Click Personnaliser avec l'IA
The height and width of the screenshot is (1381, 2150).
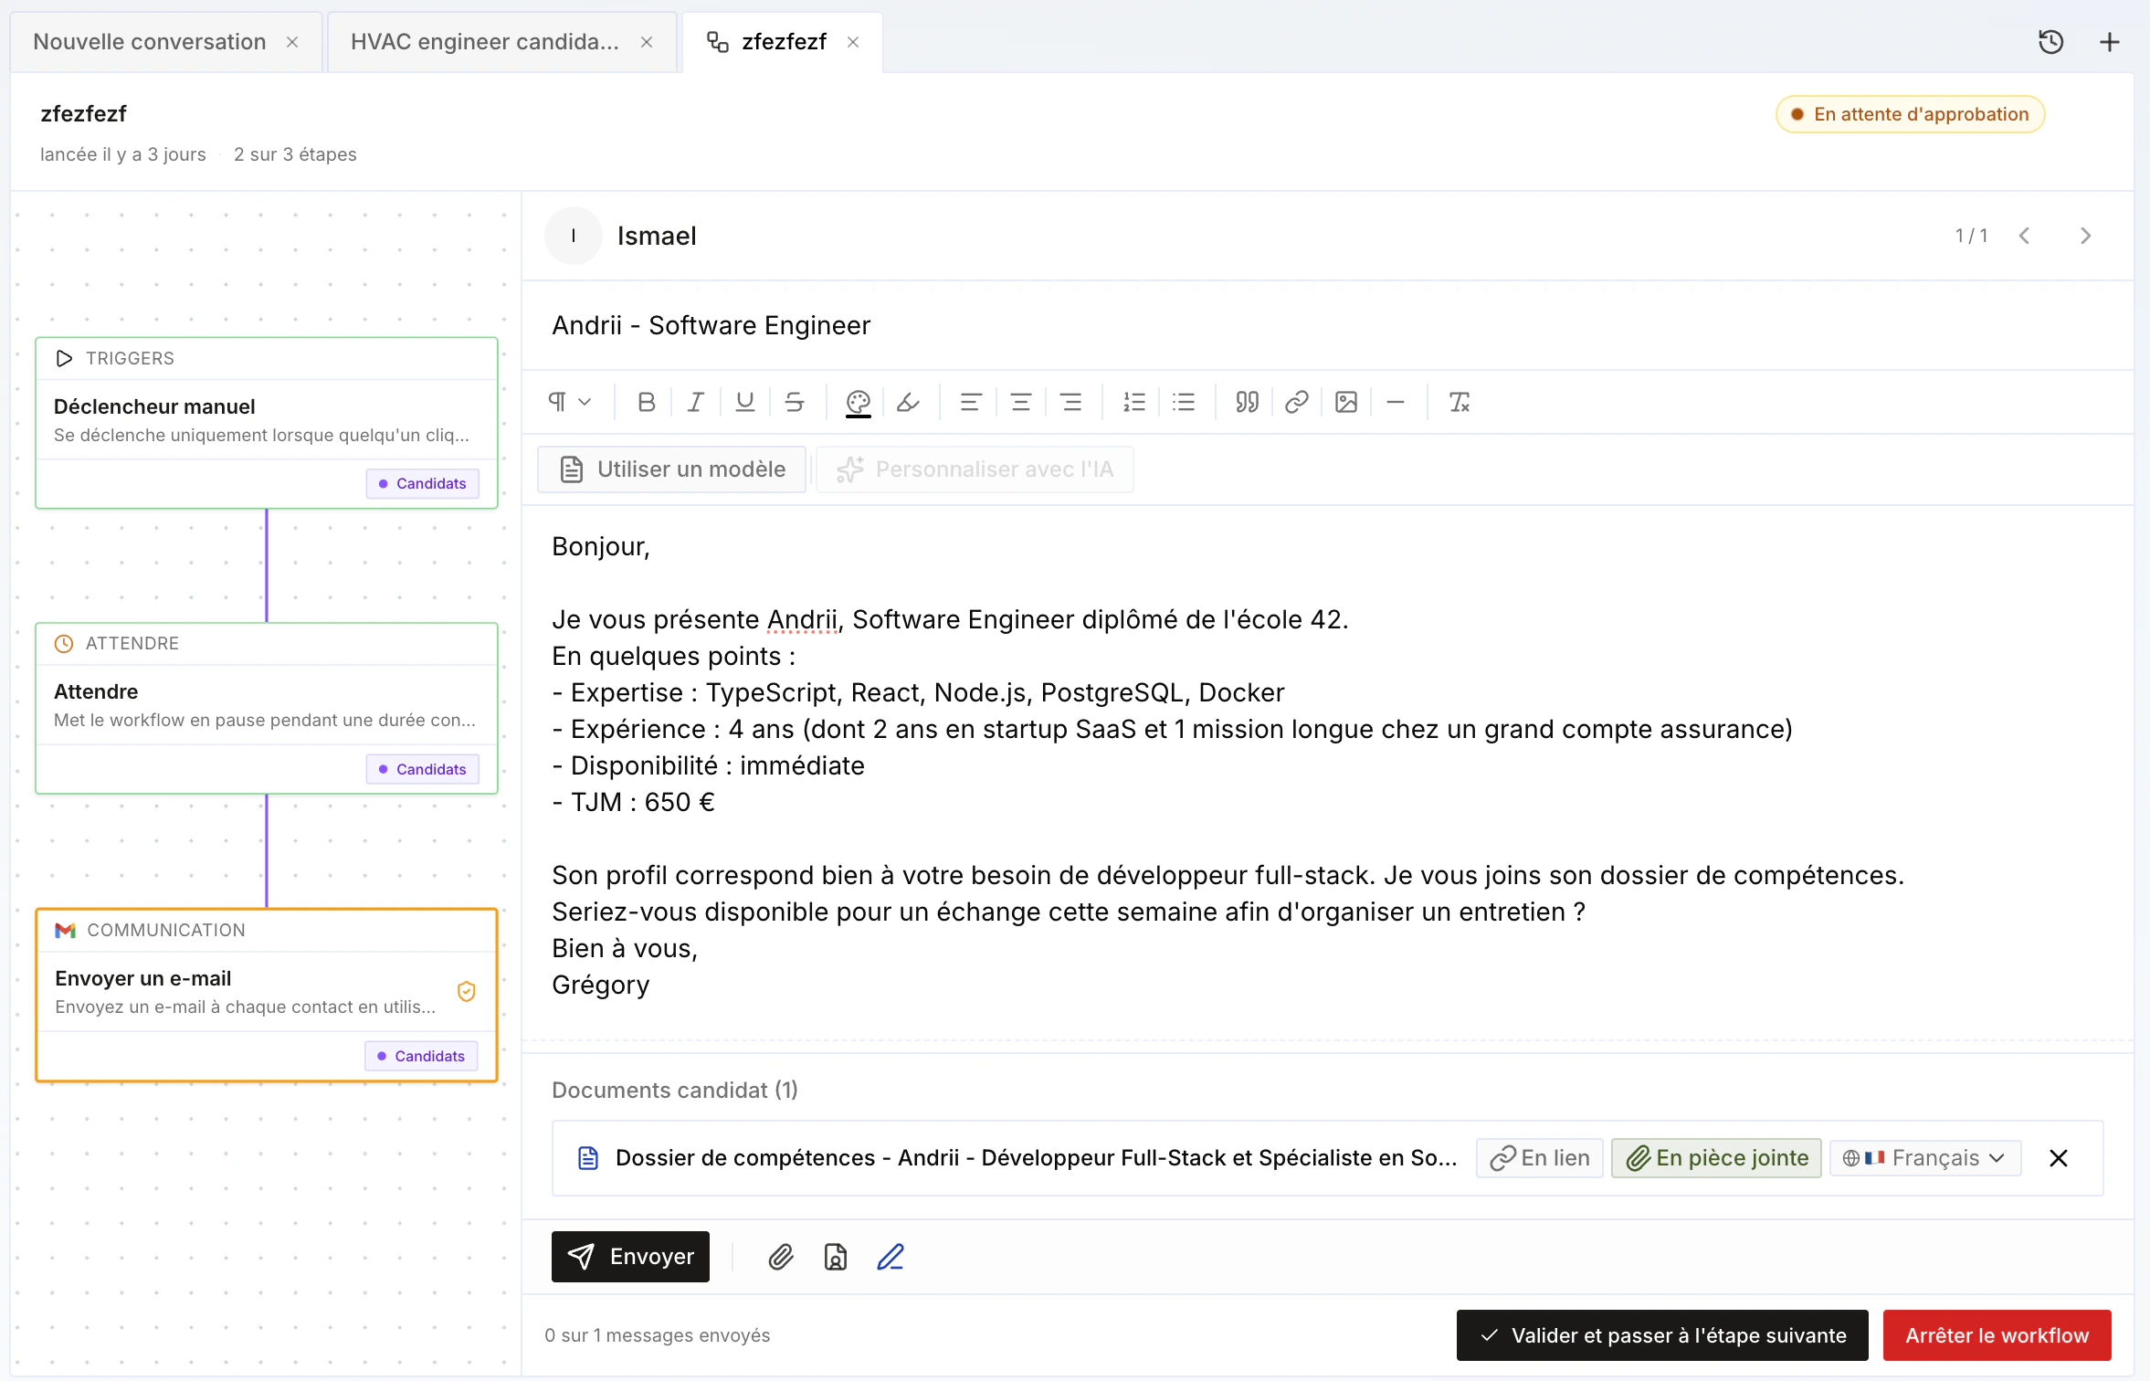tap(975, 469)
